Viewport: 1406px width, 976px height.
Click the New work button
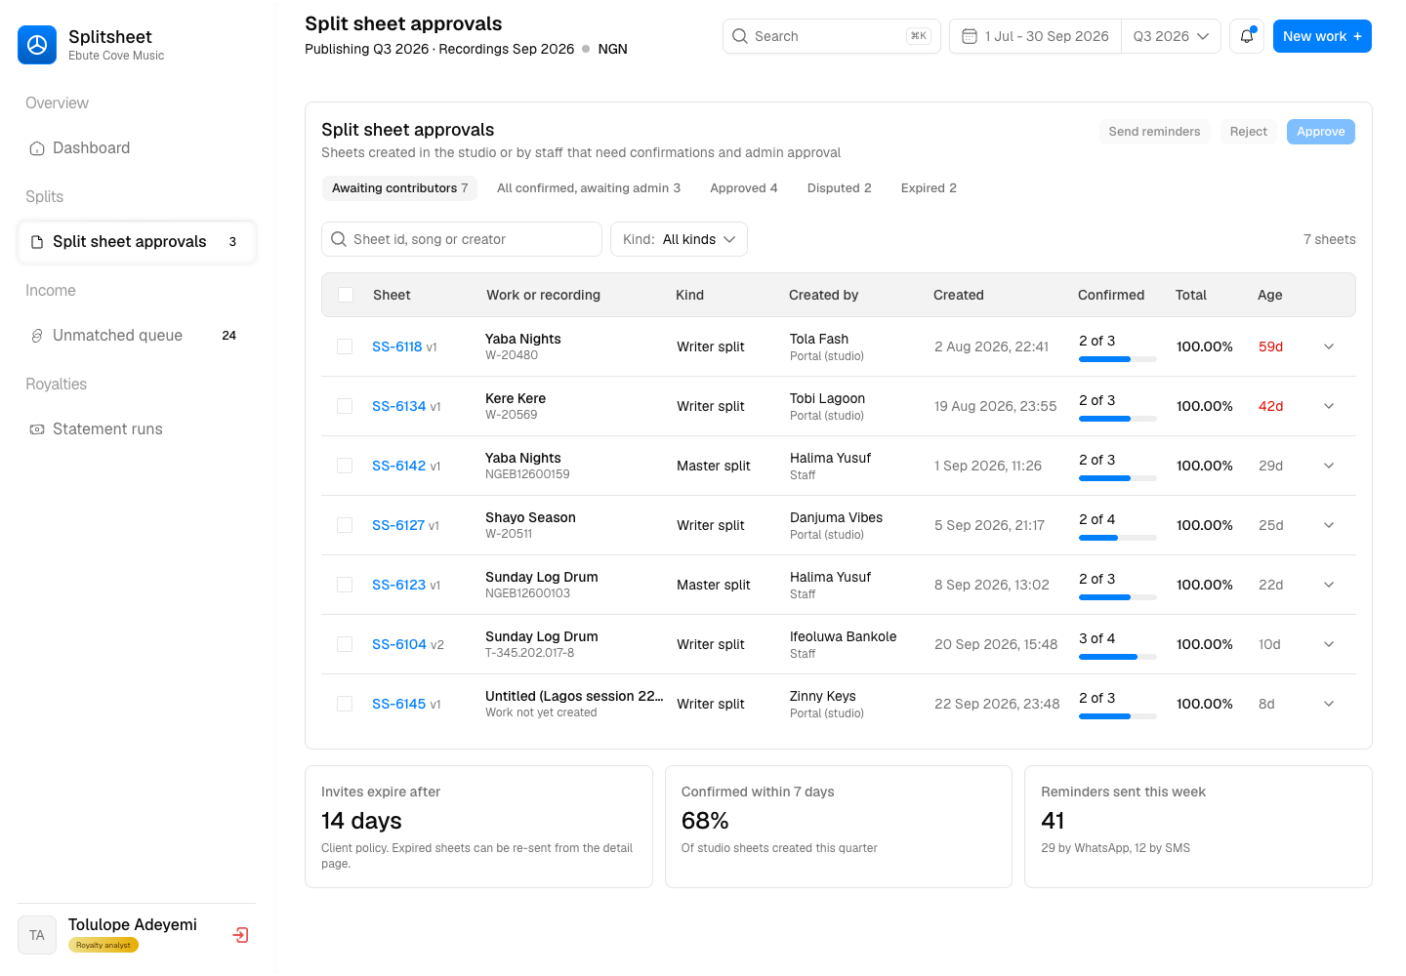pos(1322,36)
